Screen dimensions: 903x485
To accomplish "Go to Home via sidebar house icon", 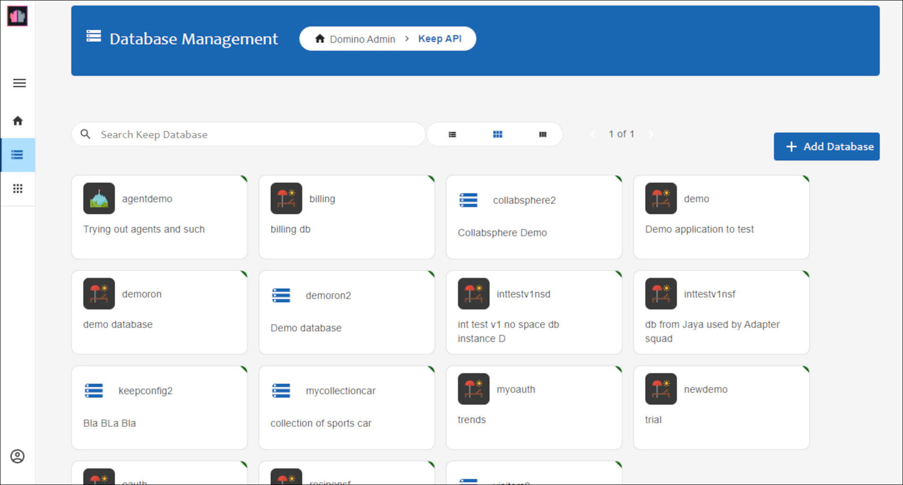I will pyautogui.click(x=18, y=121).
